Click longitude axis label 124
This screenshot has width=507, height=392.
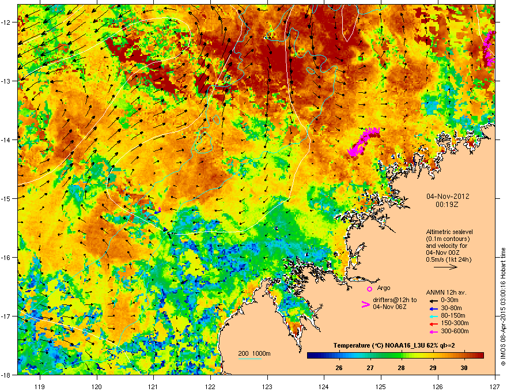pos(324,387)
